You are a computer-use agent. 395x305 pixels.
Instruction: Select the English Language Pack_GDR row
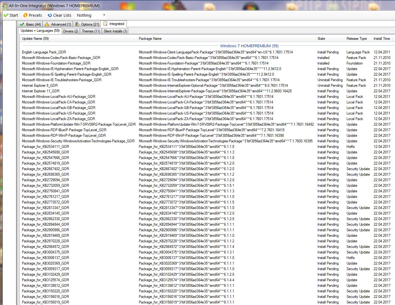[206, 52]
